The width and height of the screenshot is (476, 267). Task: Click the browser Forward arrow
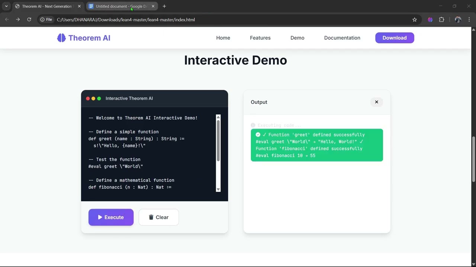tap(18, 20)
